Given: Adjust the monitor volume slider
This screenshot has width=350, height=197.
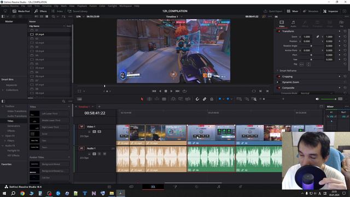Looking at the screenshot, I should pyautogui.click(x=328, y=99).
